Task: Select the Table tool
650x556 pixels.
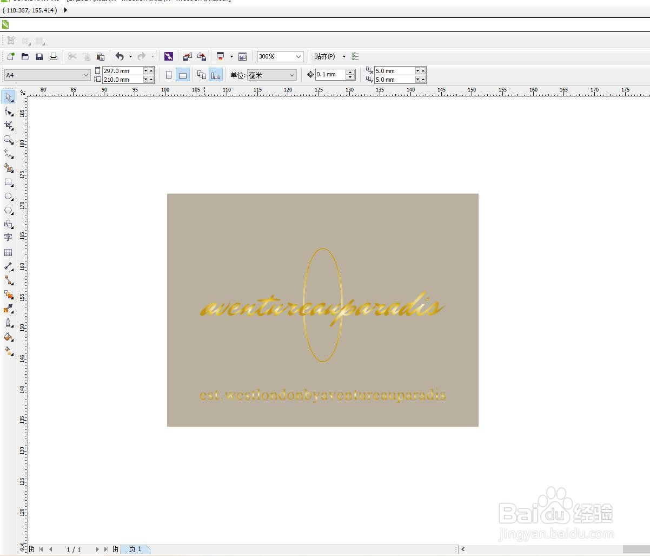Action: (8, 252)
